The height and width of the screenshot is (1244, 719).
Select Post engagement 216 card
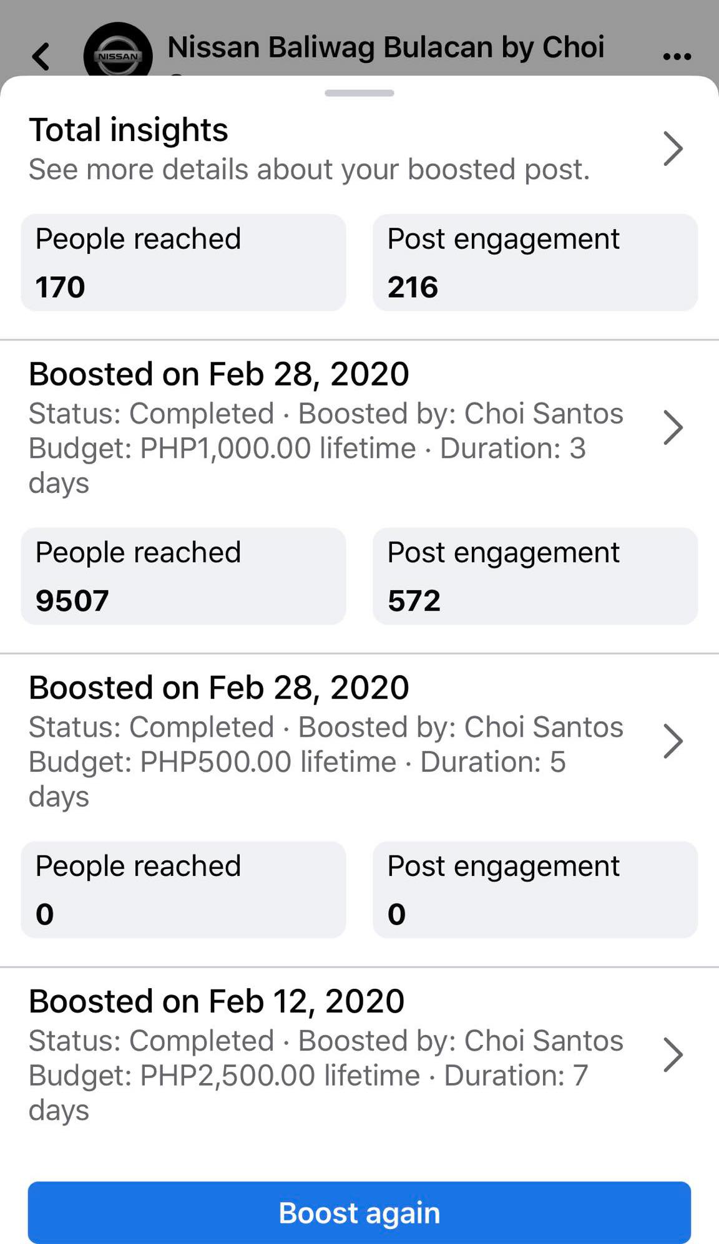coord(535,263)
